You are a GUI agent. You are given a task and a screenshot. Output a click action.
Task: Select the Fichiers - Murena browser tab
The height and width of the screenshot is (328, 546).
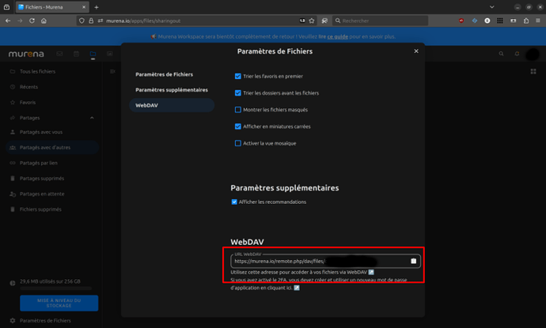(x=52, y=7)
